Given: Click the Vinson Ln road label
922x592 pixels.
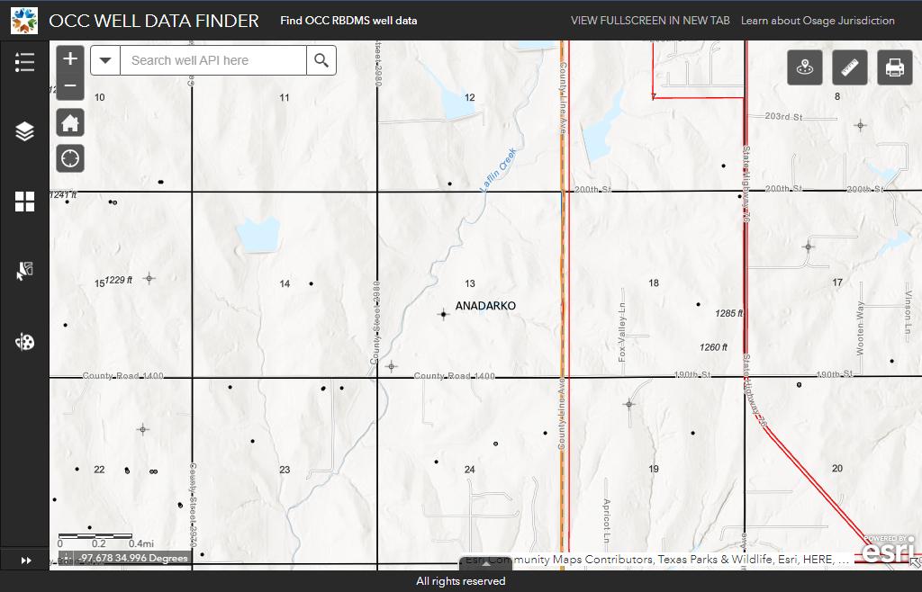Looking at the screenshot, I should [908, 312].
